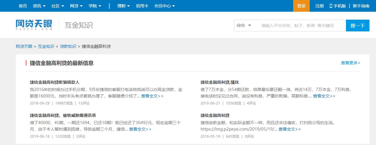The width and height of the screenshot is (376, 145).
Task: Click the date 2019-06-18
Action: pyautogui.click(x=40, y=136)
